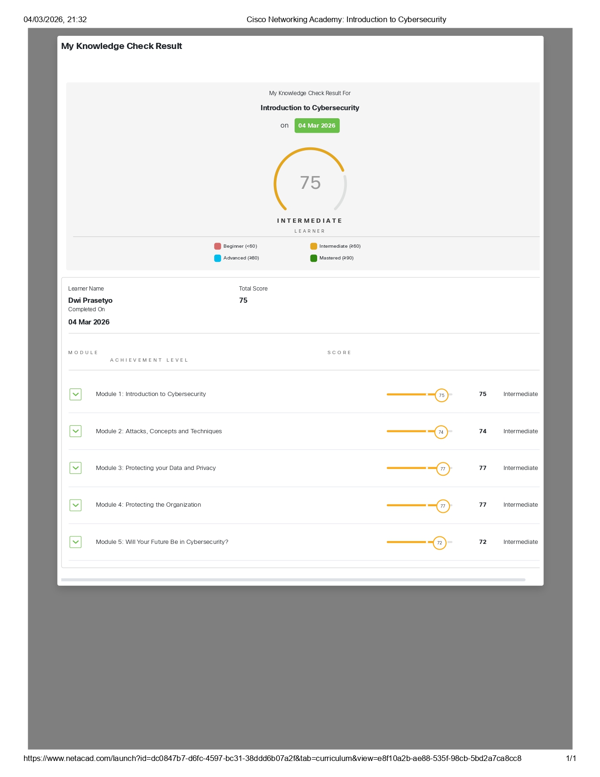Expand Module 5 Future in Cybersecurity chevron
This screenshot has height=777, width=600.
75,542
